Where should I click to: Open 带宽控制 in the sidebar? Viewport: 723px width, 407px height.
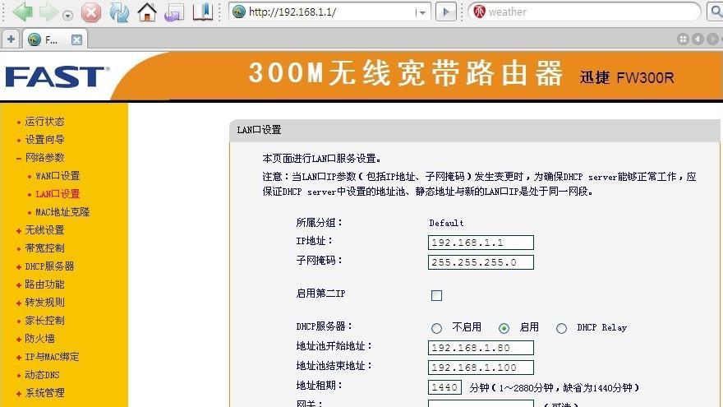click(x=44, y=247)
